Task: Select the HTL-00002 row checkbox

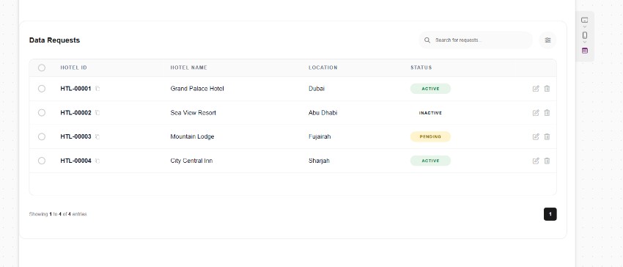Action: pyautogui.click(x=42, y=113)
